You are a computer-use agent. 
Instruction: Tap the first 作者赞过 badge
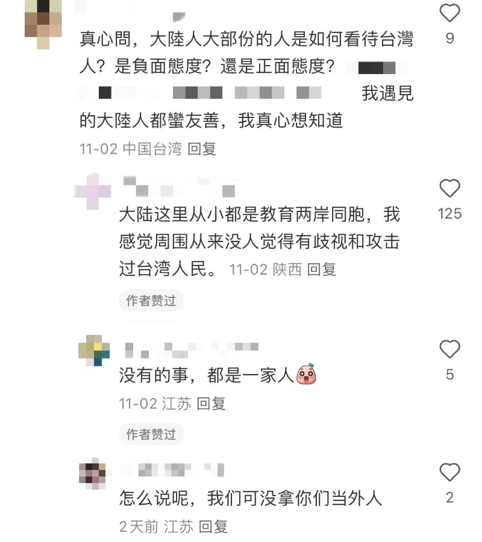click(x=151, y=301)
